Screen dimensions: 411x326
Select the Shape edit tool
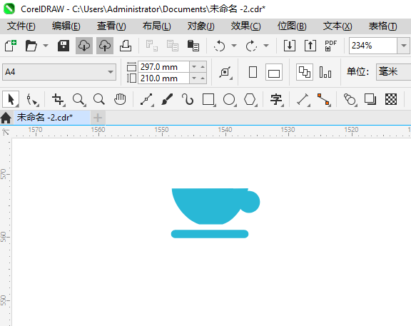click(x=32, y=100)
